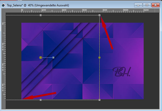Click the top-center selection handle

(41, 15)
